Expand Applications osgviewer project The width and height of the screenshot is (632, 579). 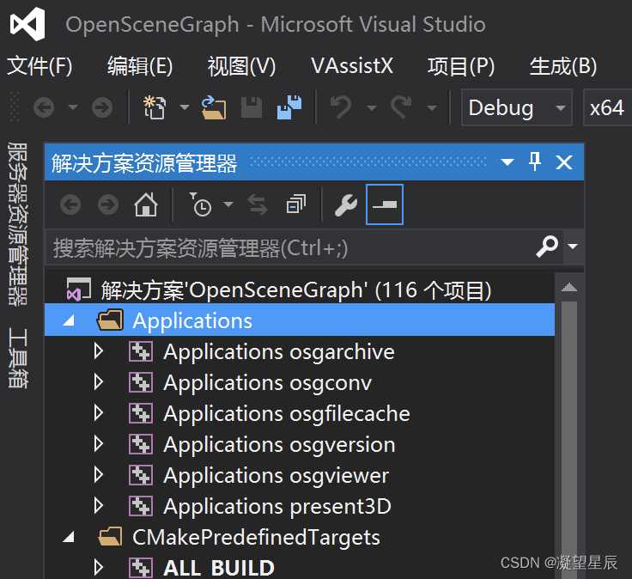(x=99, y=475)
